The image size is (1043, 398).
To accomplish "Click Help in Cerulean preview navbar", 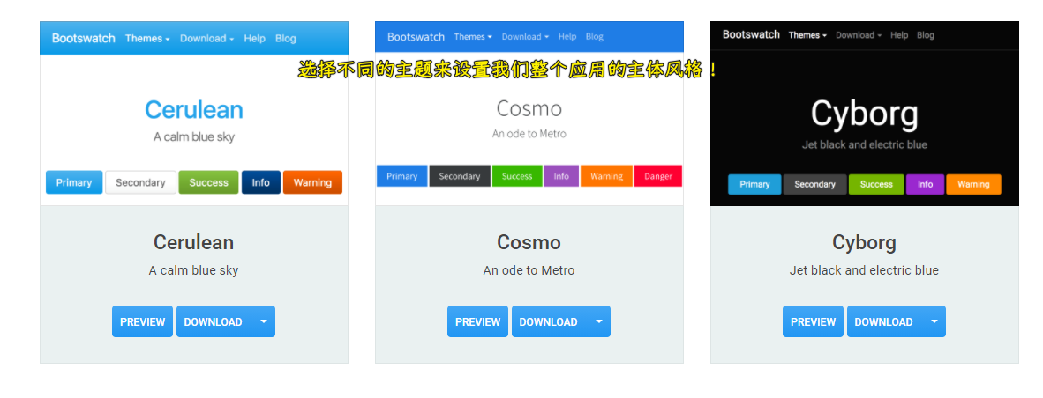I will point(255,39).
